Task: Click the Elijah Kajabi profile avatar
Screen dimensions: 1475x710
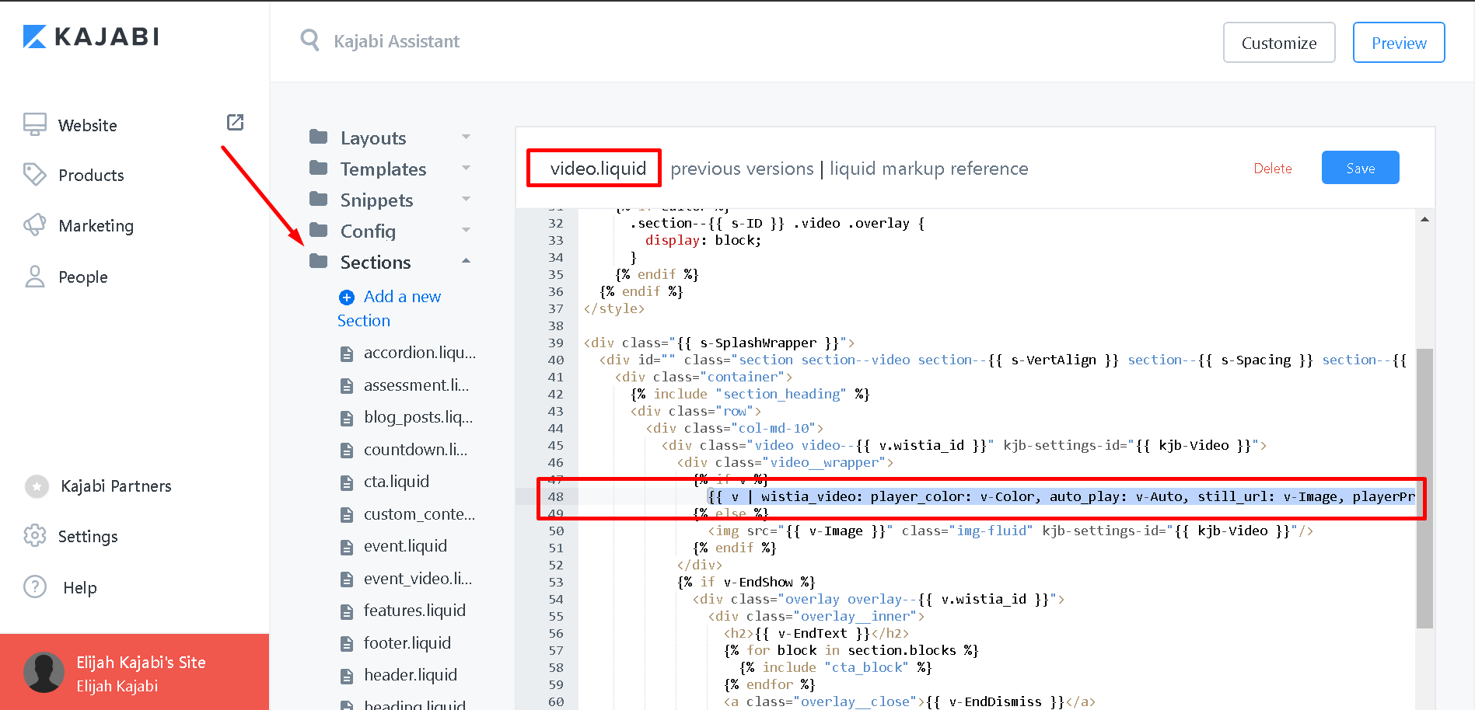Action: [x=44, y=673]
